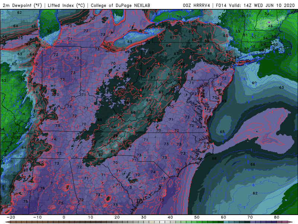Click the "40" label on the color scale
Viewport: 298px width, 224px height.
pos(170,217)
